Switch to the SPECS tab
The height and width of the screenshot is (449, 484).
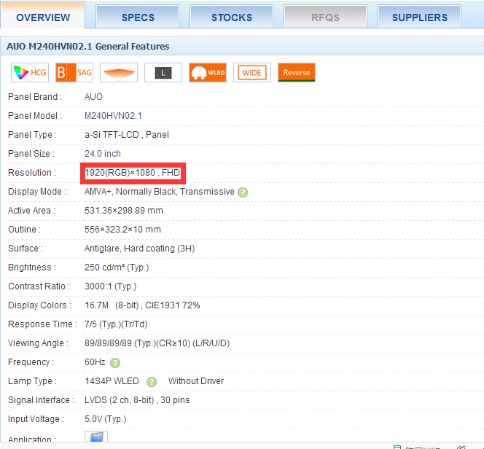click(137, 16)
